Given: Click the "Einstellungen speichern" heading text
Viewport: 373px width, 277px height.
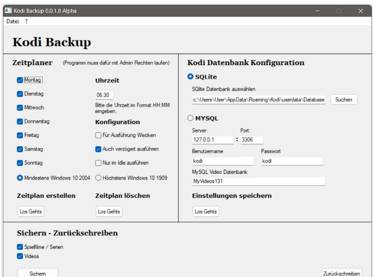Looking at the screenshot, I should (x=232, y=196).
